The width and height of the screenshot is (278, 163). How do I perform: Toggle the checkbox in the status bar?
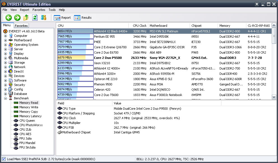click(4, 159)
